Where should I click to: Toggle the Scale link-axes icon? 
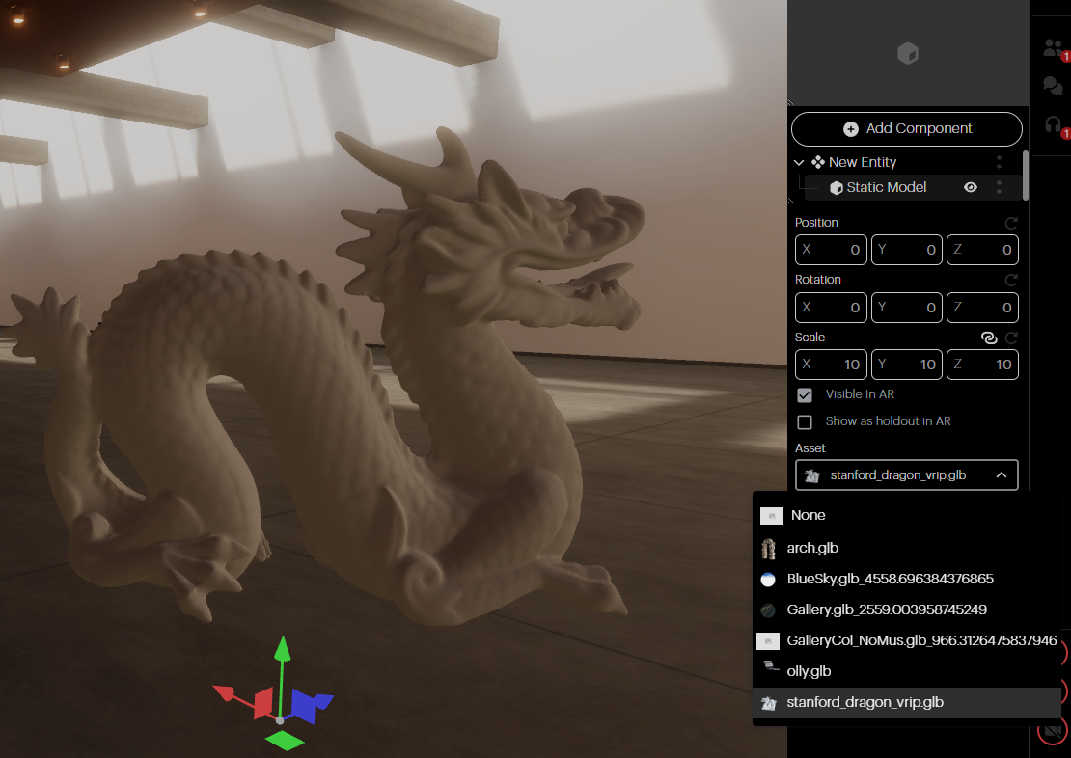pyautogui.click(x=988, y=338)
